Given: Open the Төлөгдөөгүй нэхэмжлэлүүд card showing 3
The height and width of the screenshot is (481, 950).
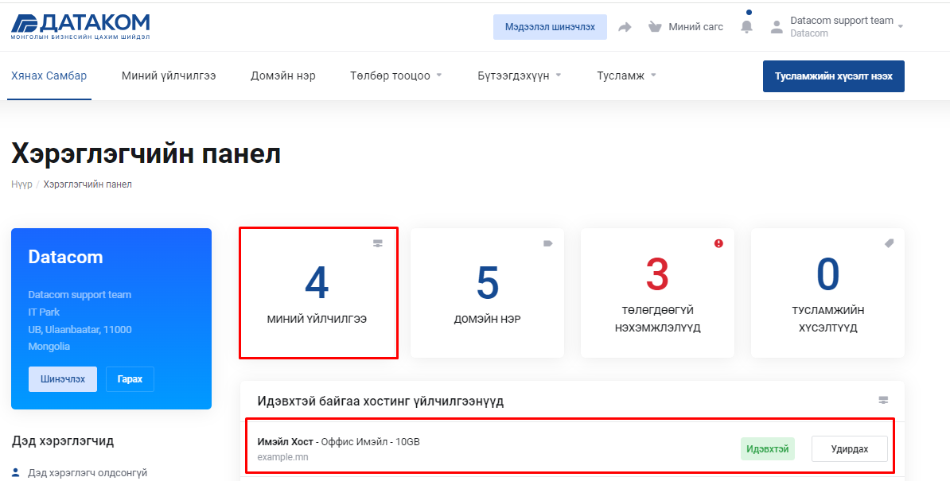Looking at the screenshot, I should 657,293.
